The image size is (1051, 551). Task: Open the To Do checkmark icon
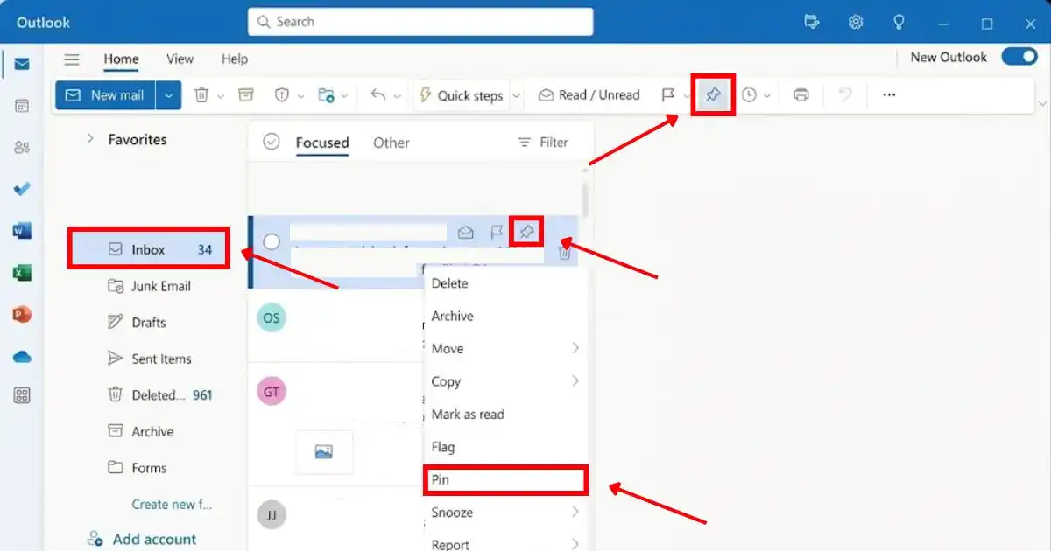pyautogui.click(x=22, y=189)
